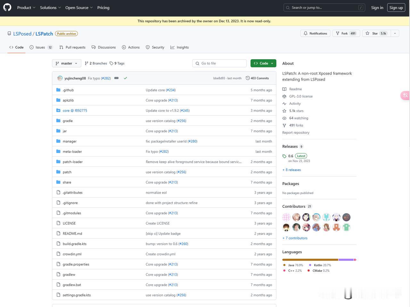This screenshot has width=410, height=307.
Task: Open the crowdin.yml file
Action: pos(72,254)
